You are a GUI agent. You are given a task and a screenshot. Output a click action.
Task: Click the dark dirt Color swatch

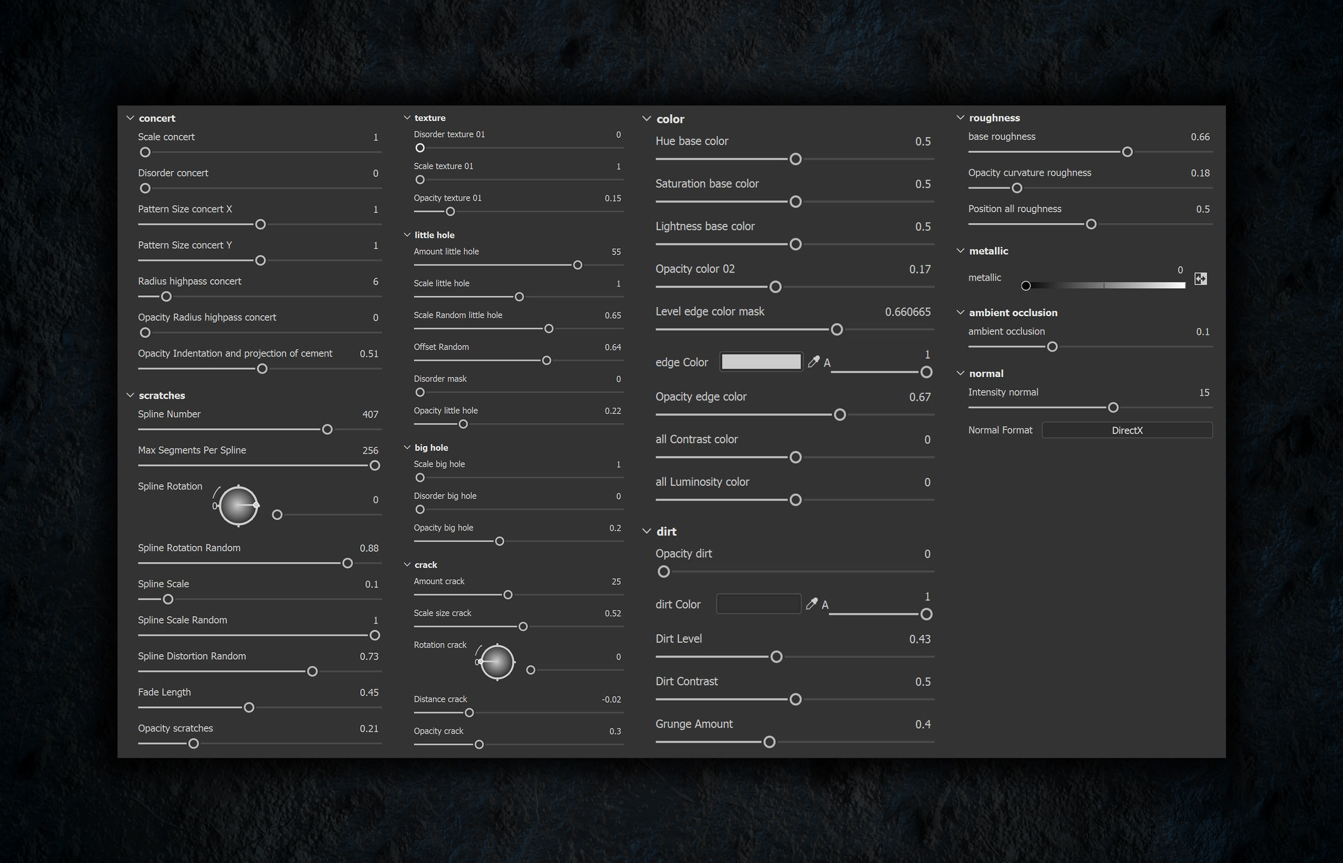pyautogui.click(x=758, y=604)
